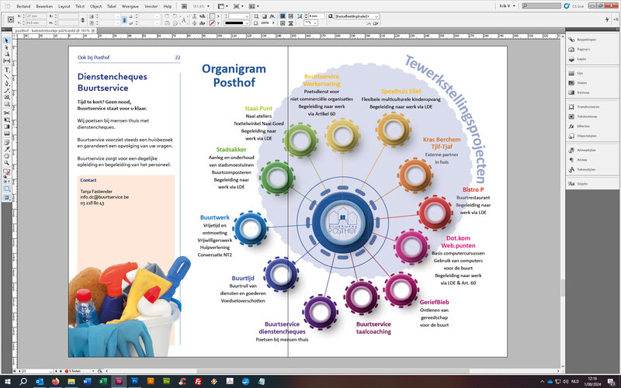Click the search field in application bar
Screen dimensions: 621x388
click(x=541, y=6)
